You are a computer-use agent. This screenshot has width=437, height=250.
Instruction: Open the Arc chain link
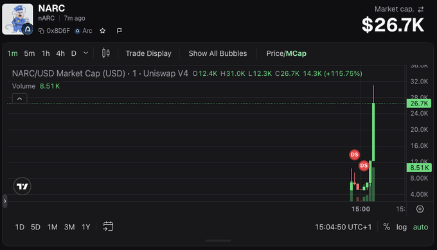84,31
